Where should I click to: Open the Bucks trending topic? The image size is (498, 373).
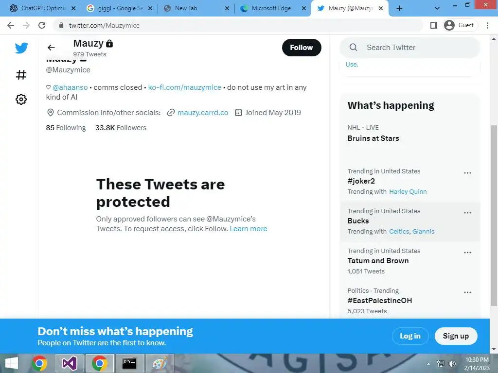(358, 221)
